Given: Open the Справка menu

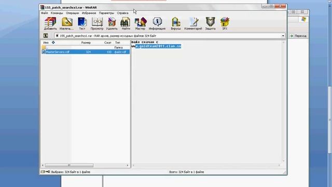Looking at the screenshot, I should click(x=122, y=13).
